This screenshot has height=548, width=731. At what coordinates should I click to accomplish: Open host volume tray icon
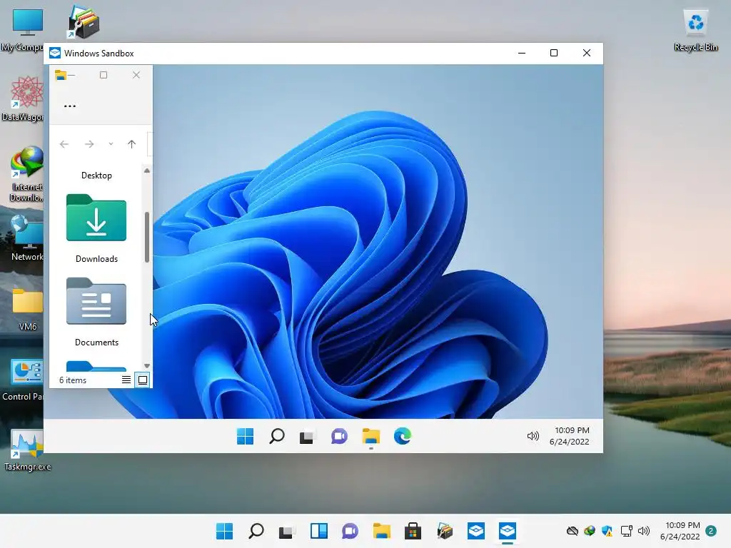click(643, 531)
